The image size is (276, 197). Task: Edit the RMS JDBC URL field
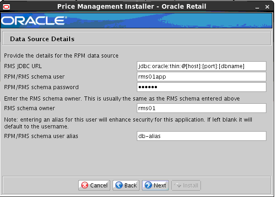[201, 66]
